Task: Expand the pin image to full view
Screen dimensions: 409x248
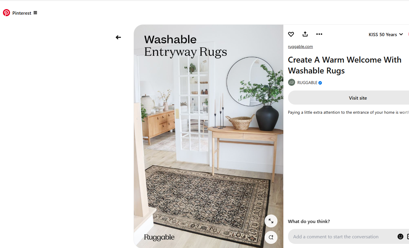Action: 271,221
